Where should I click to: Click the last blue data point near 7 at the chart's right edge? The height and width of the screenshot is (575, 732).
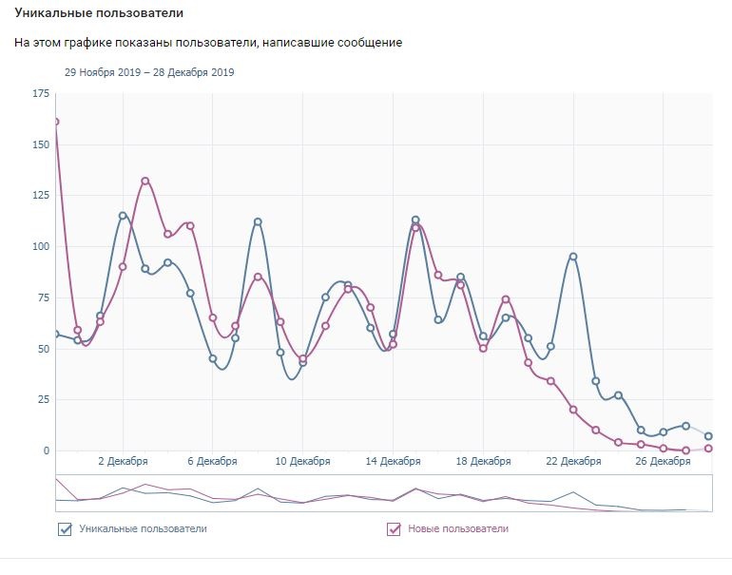click(708, 436)
